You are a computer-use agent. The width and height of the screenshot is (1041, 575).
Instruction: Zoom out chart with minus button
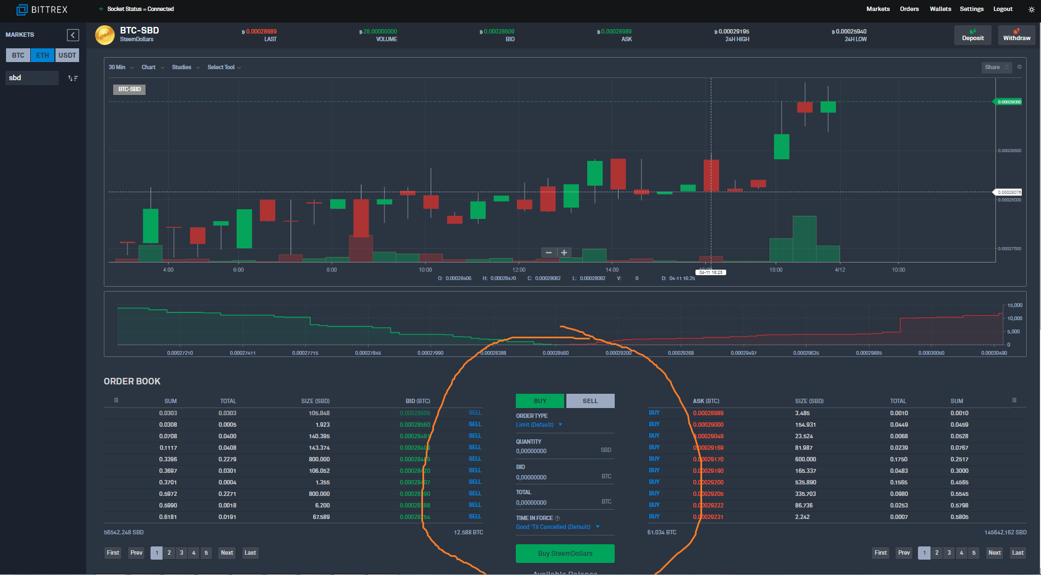tap(548, 253)
